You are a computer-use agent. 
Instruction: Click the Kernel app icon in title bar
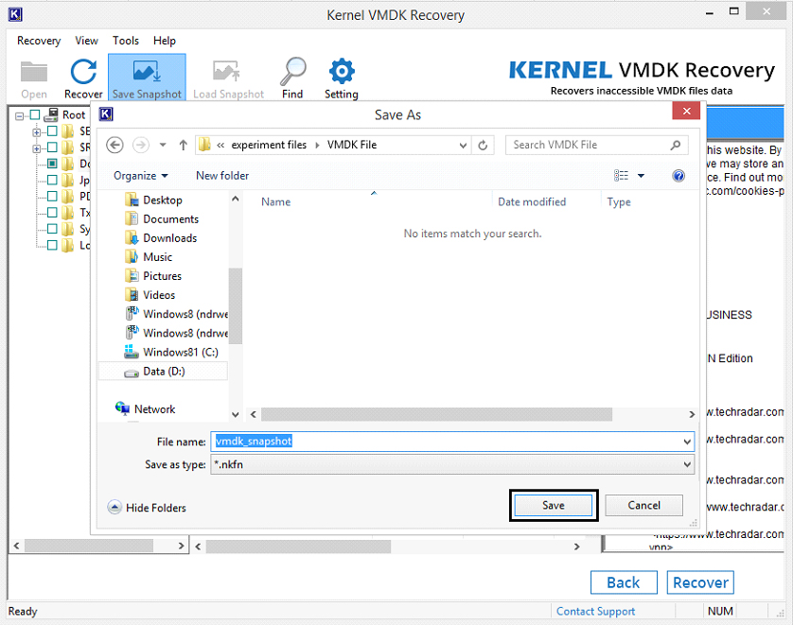(x=15, y=14)
